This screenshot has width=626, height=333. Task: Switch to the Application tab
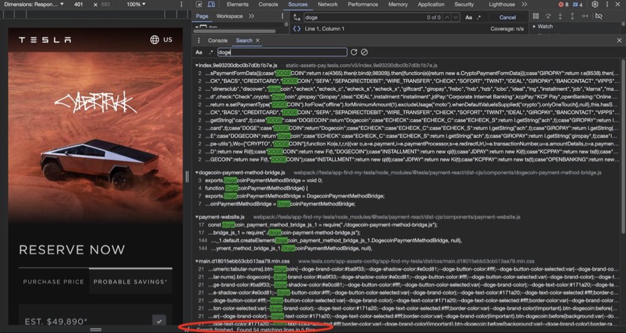pyautogui.click(x=431, y=4)
